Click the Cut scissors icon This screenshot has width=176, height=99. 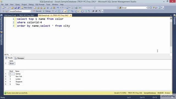(48, 8)
